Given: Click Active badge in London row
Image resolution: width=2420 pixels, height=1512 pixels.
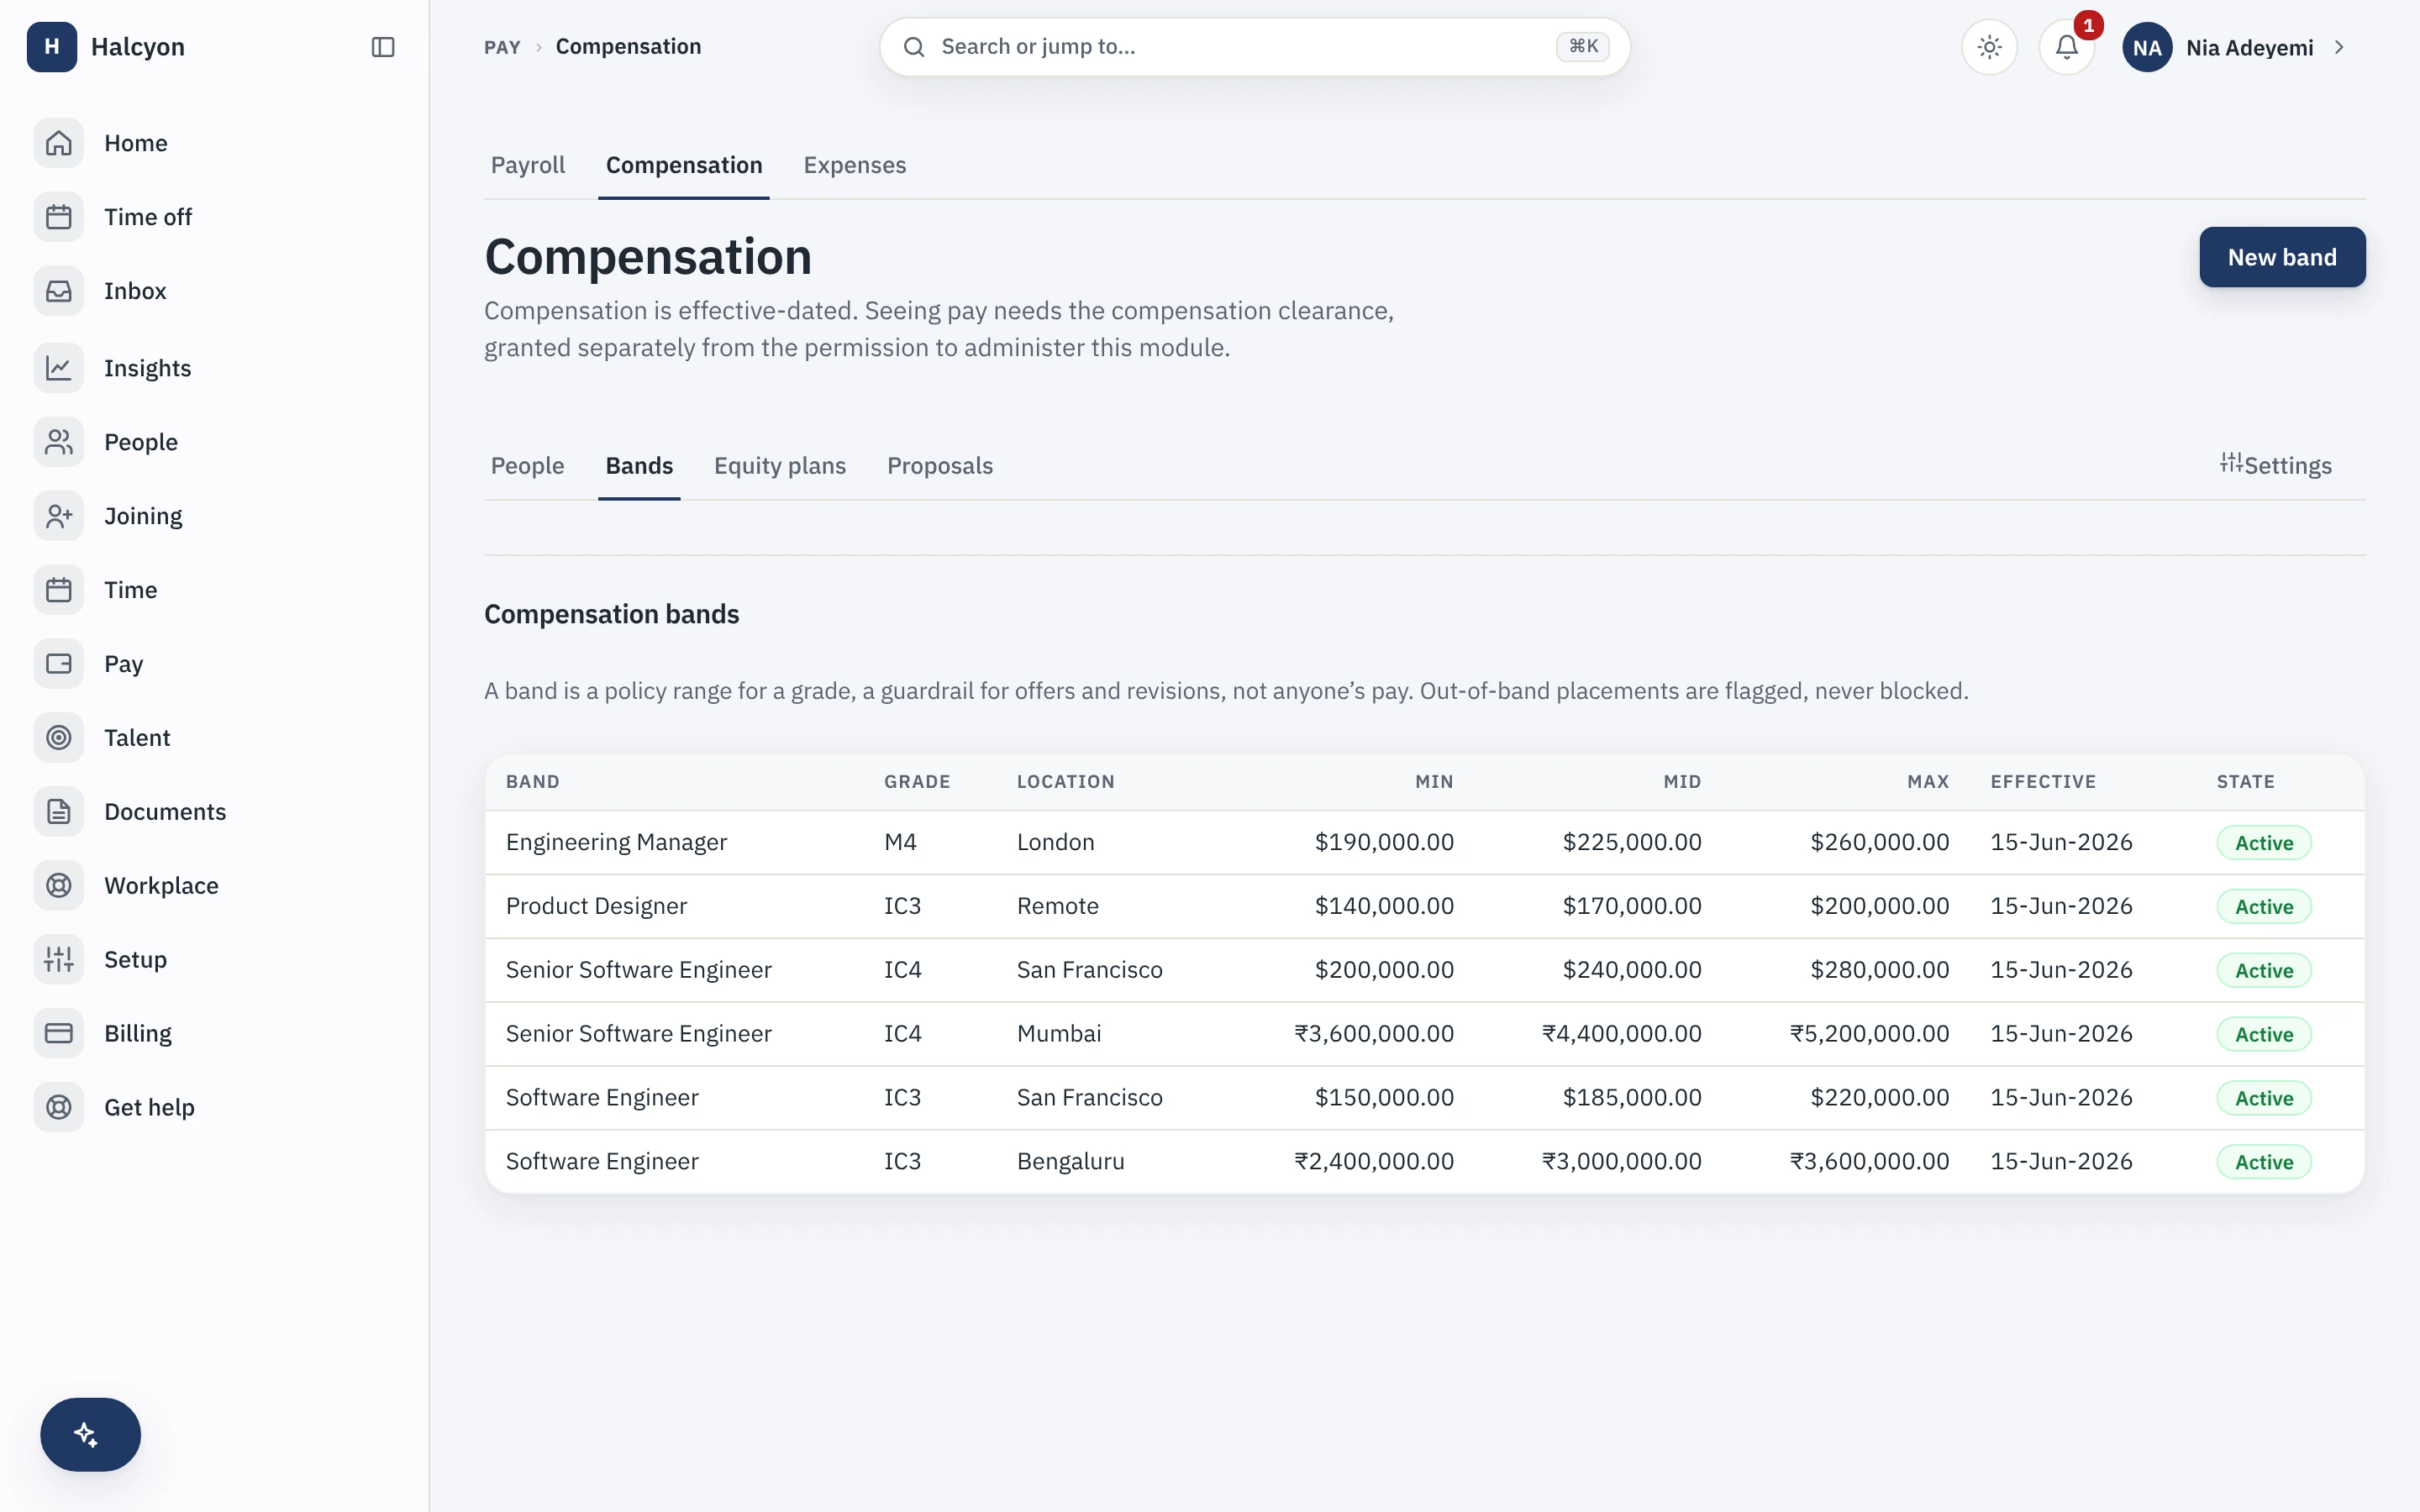Looking at the screenshot, I should pyautogui.click(x=2264, y=842).
